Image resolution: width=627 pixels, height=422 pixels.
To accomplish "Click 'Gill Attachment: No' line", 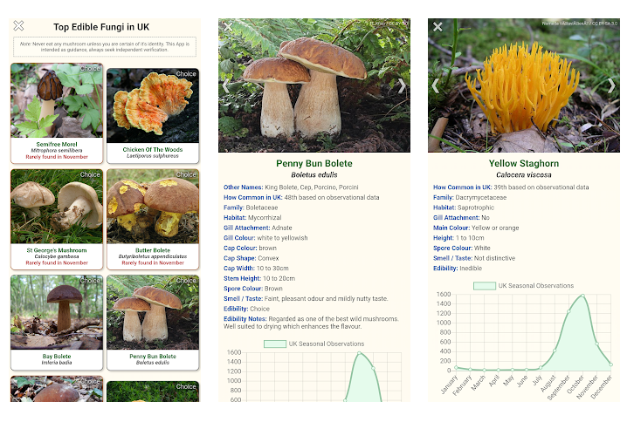I will point(461,218).
